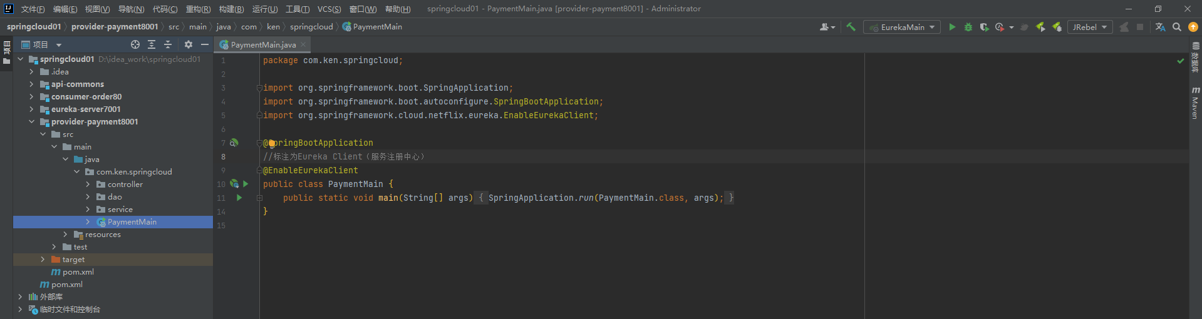Run with coverage shield icon
Viewport: 1202px width, 319px height.
click(x=984, y=27)
